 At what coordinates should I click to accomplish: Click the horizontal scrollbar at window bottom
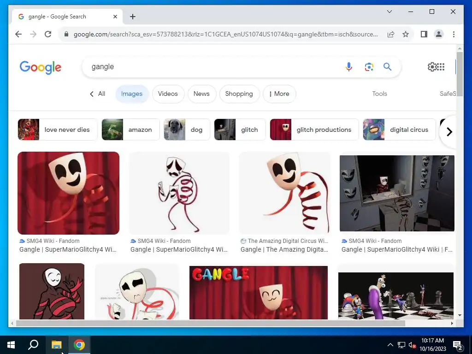(x=211, y=323)
